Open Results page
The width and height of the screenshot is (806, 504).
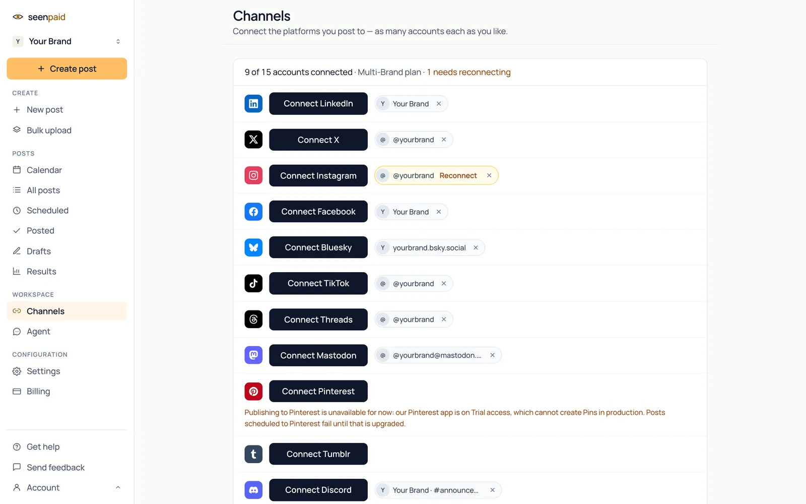(x=66, y=271)
